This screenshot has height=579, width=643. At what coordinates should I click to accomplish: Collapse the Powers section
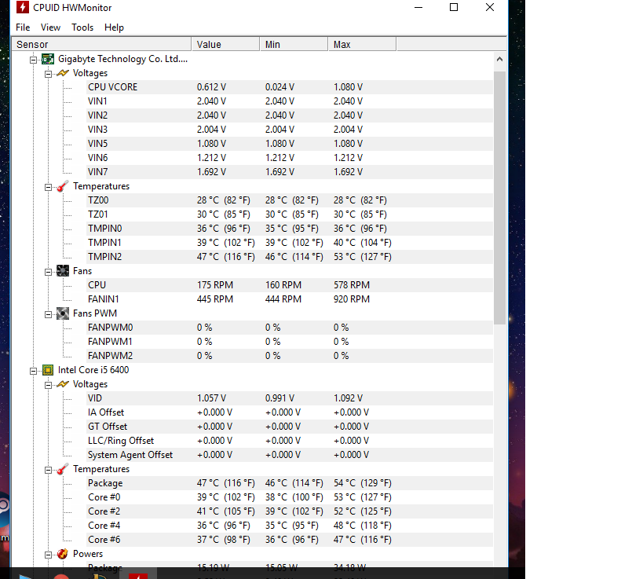coord(48,555)
